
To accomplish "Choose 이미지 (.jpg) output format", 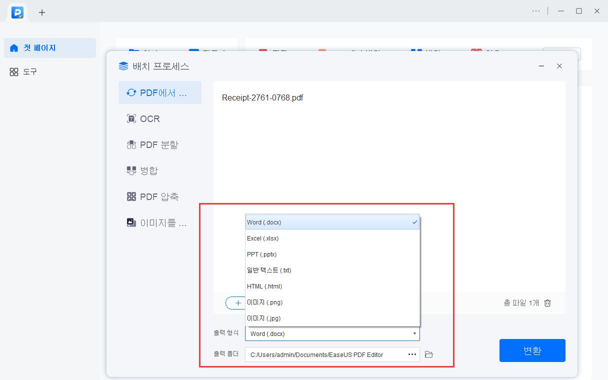I will pyautogui.click(x=332, y=318).
